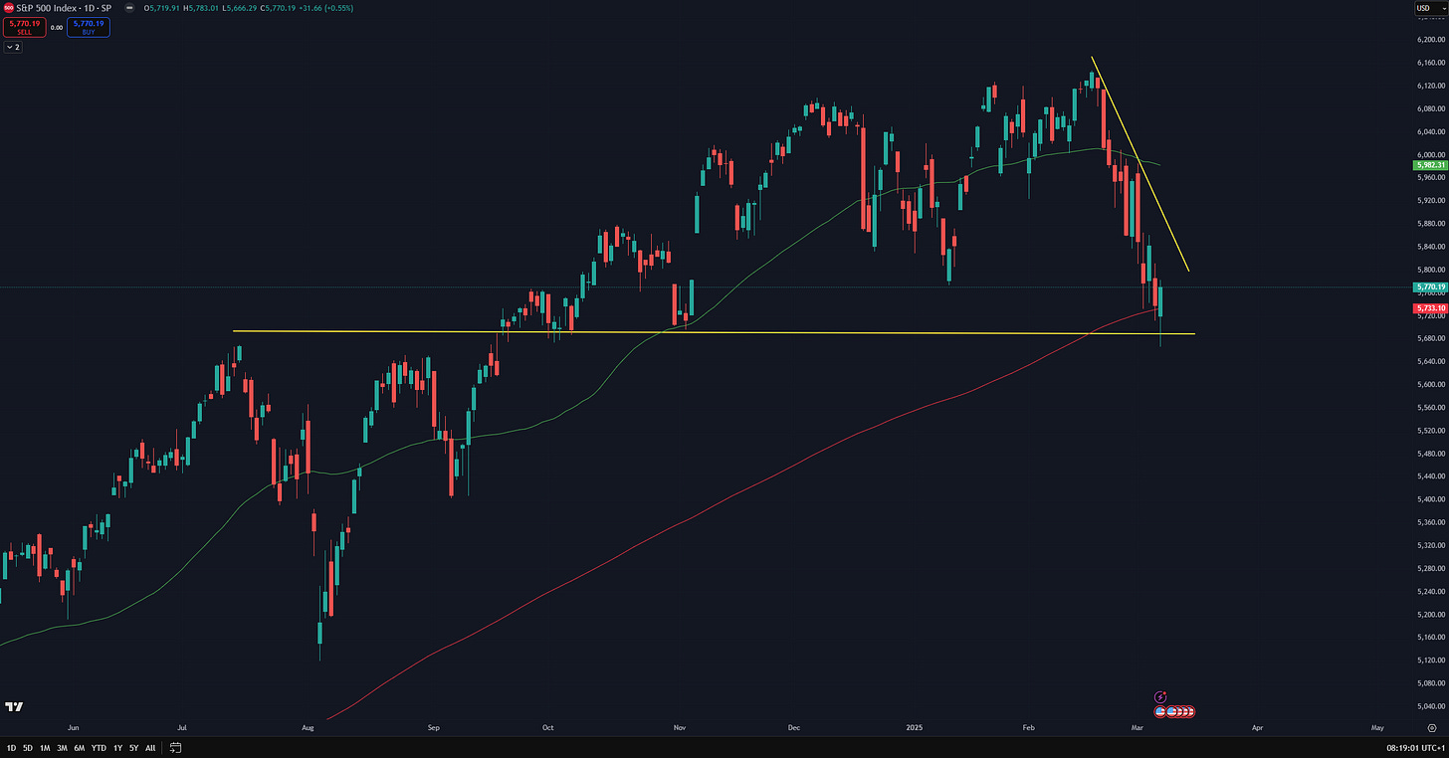Click the 08:19:01 UTC+1 timezone clock
This screenshot has width=1449, height=758.
click(x=1414, y=747)
